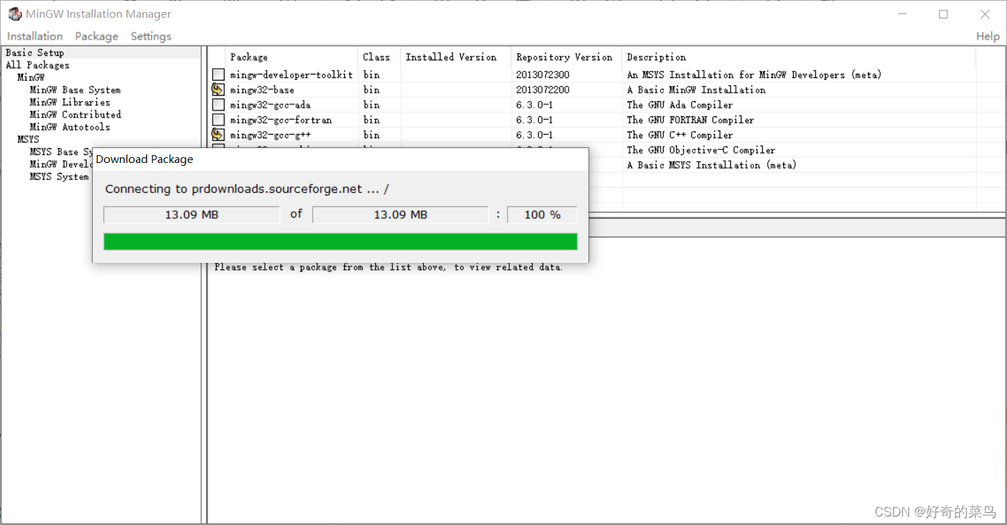Select MinGW Contributed in the tree
The width and height of the screenshot is (1007, 525).
[75, 114]
